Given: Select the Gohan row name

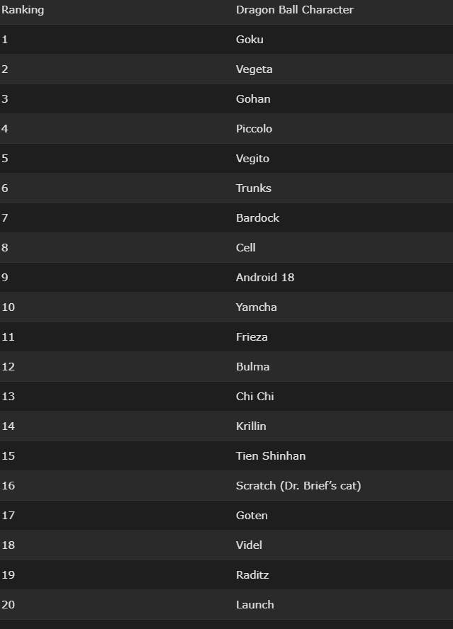Looking at the screenshot, I should 253,99.
